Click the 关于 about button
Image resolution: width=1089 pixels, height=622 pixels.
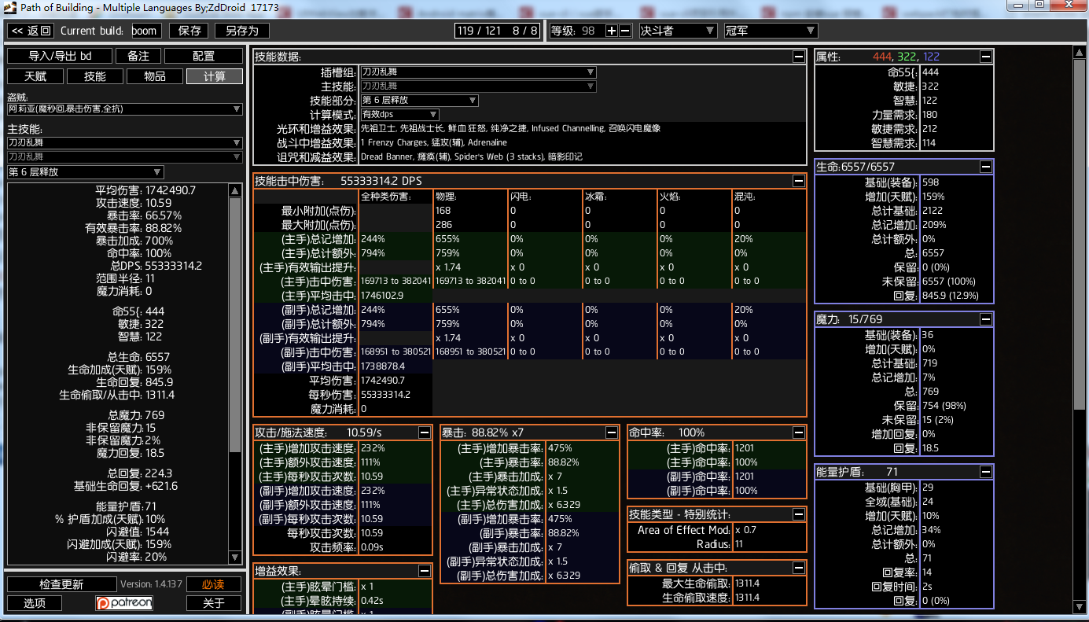[x=214, y=603]
